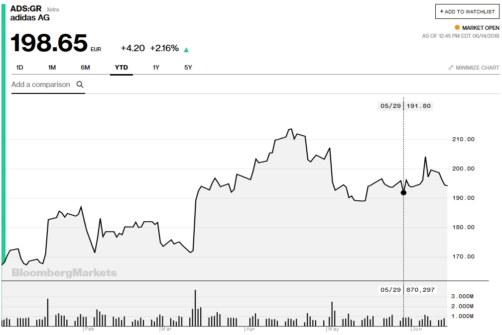Click the 05/29 data point marker

coord(403,192)
